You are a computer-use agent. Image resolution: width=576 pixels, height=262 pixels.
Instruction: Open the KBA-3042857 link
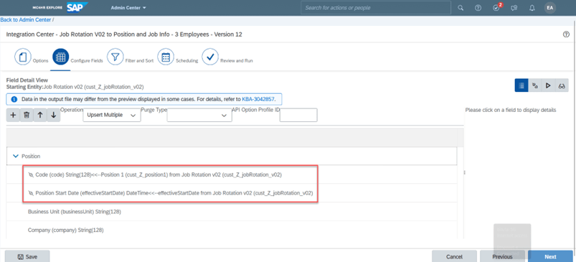(x=258, y=99)
